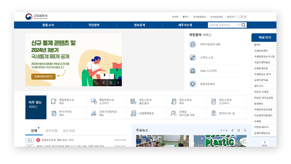Click the 양도소득세 신고하기 icon
291x164 pixels.
(214, 101)
